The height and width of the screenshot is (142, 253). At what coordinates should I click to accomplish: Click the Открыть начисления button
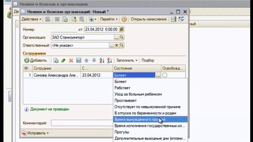[x=149, y=19]
